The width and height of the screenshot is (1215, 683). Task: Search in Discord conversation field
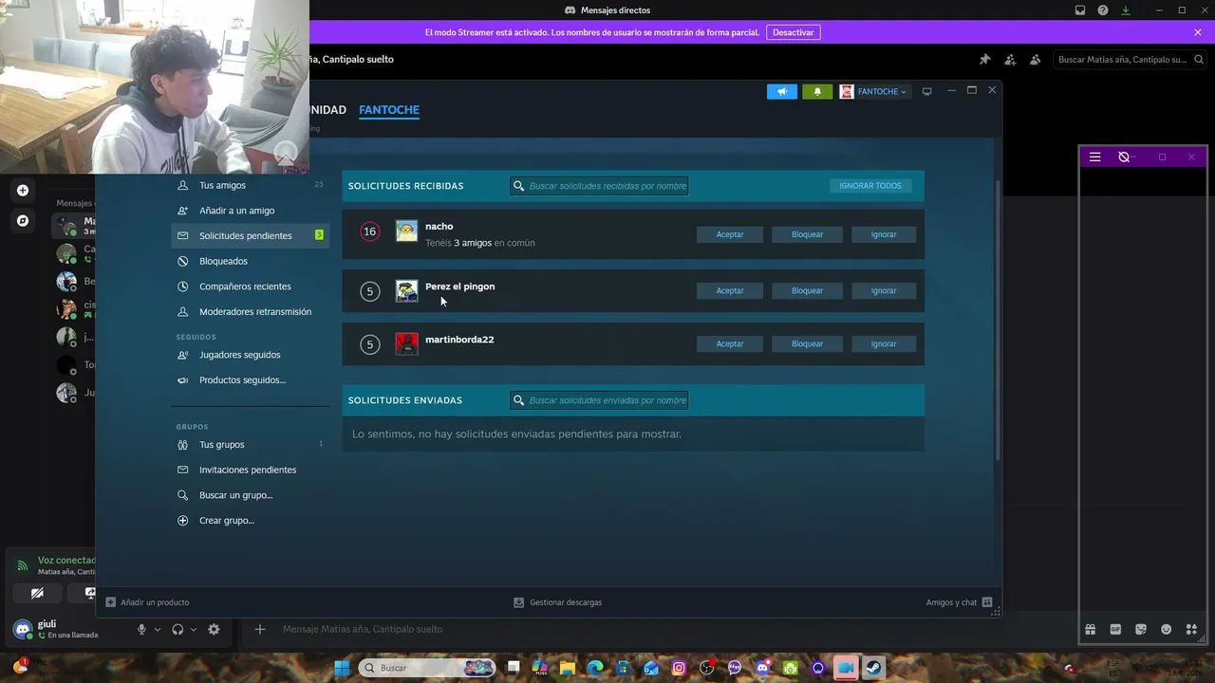1129,60
